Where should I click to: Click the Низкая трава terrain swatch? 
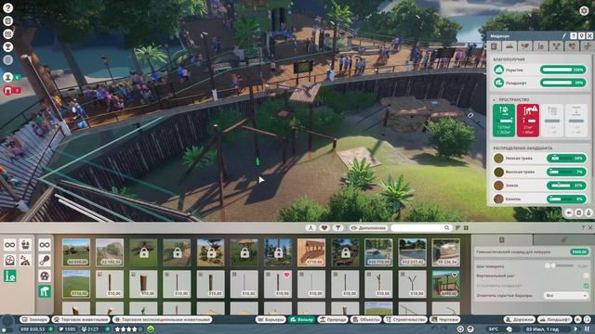coord(498,159)
